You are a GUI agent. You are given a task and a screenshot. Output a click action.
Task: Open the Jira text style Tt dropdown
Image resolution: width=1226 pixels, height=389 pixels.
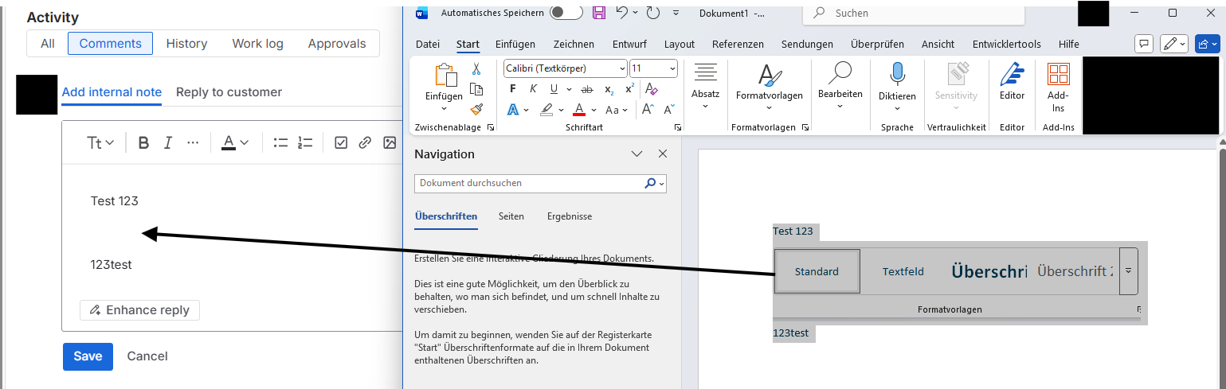100,142
